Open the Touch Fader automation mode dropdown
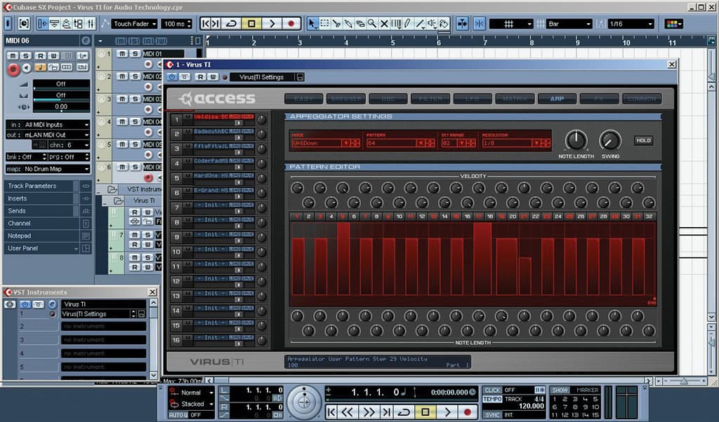The height and width of the screenshot is (422, 719). [135, 24]
